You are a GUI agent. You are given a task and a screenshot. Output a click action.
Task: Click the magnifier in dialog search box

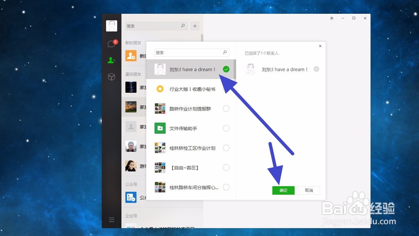pyautogui.click(x=225, y=52)
